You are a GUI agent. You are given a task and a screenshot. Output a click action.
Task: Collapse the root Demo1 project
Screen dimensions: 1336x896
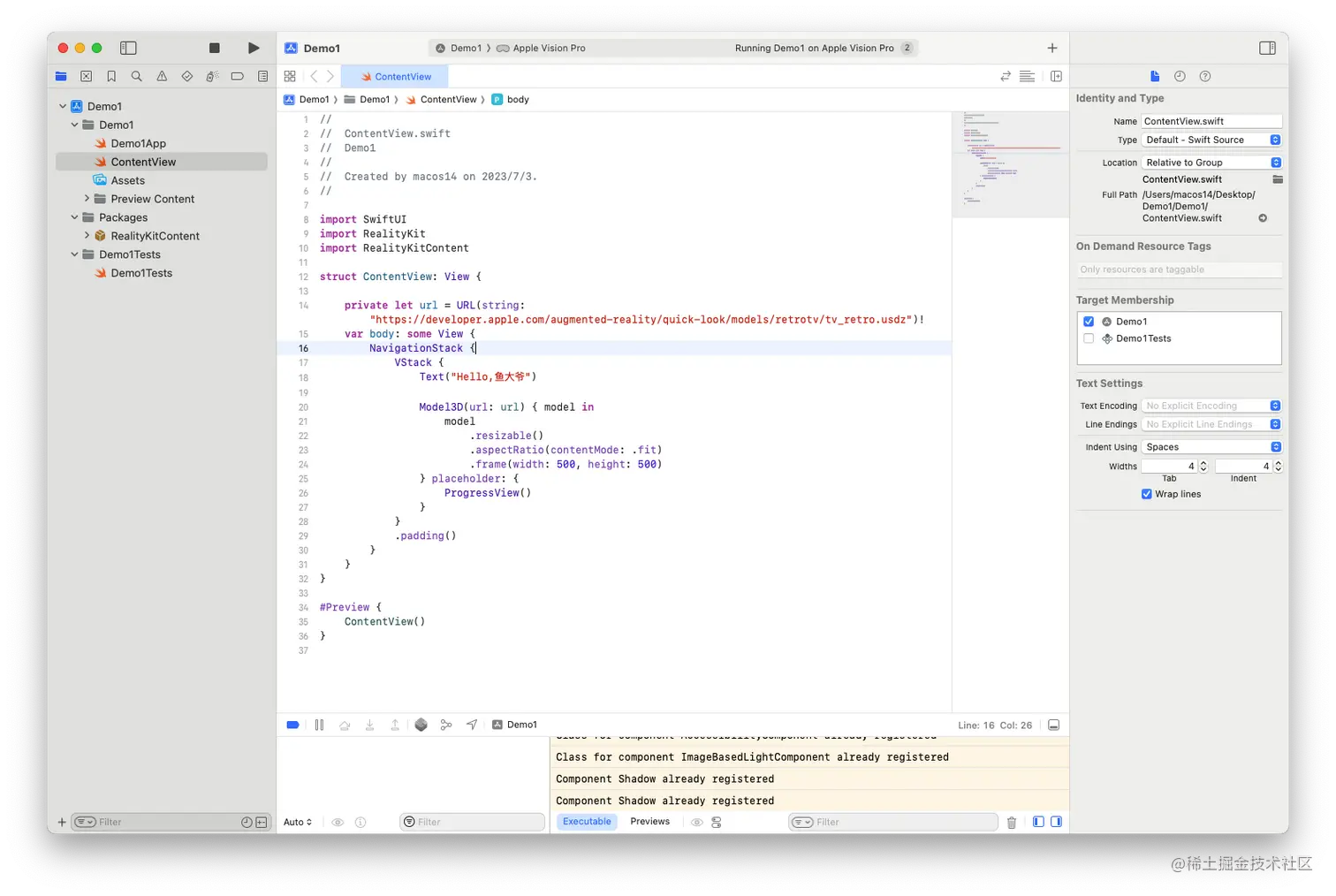click(x=63, y=106)
